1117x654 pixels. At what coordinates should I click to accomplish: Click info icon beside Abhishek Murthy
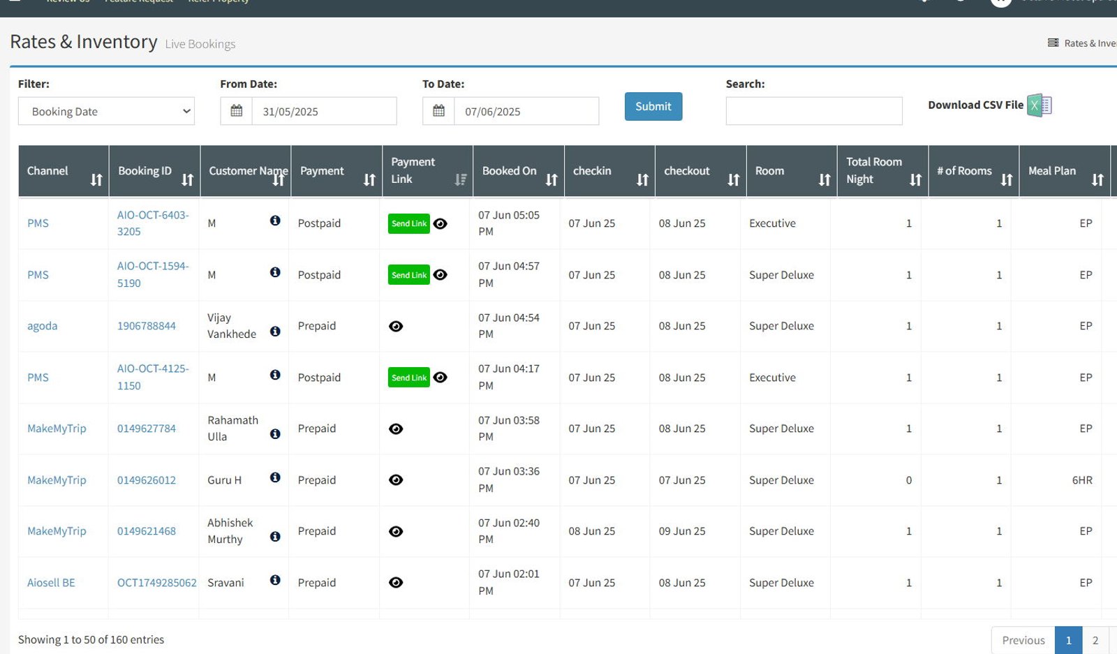click(275, 536)
